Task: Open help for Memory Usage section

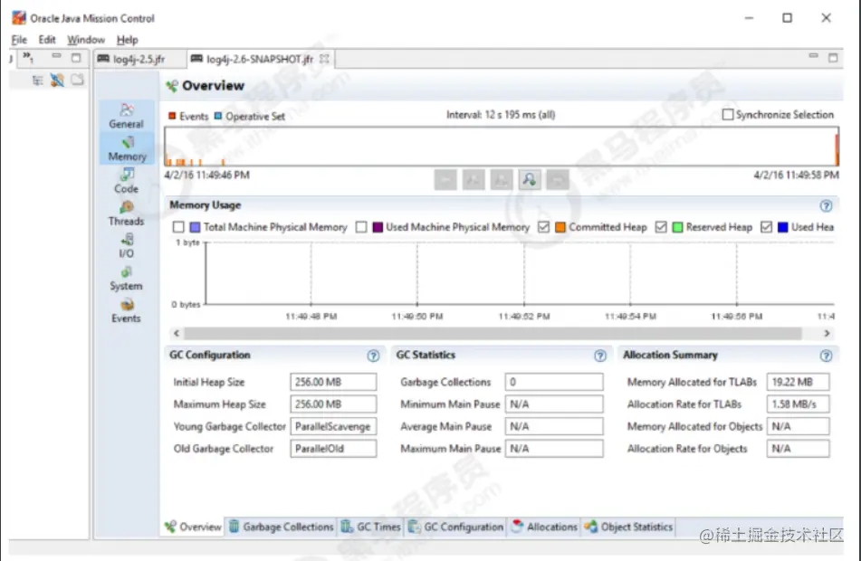Action: pos(826,205)
